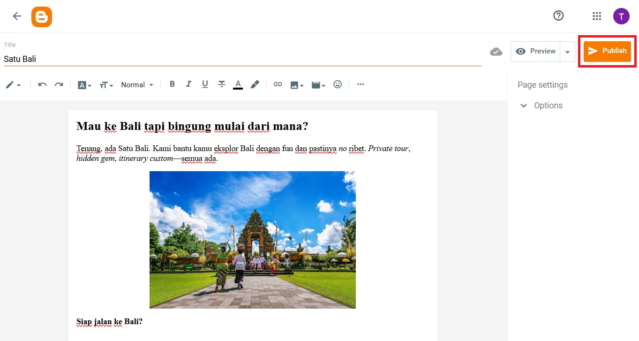The image size is (639, 341).
Task: Expand the Options section in Page settings
Action: (x=524, y=106)
